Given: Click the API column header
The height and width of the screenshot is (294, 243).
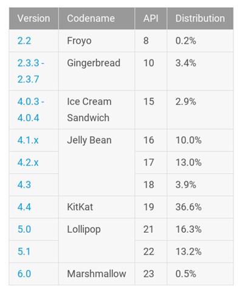Looking at the screenshot, I should (x=151, y=18).
